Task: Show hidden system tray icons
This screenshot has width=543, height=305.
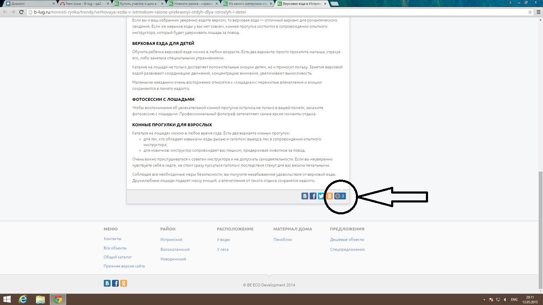Action: pyautogui.click(x=484, y=299)
